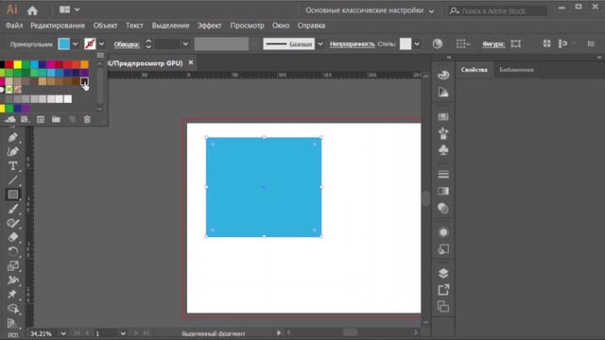Expand the graphic Style dropdown arrow
The height and width of the screenshot is (340, 605).
point(417,44)
